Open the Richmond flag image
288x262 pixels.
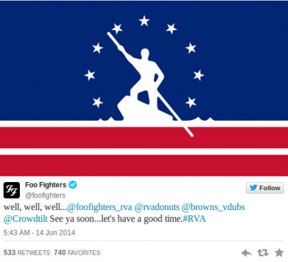144,88
